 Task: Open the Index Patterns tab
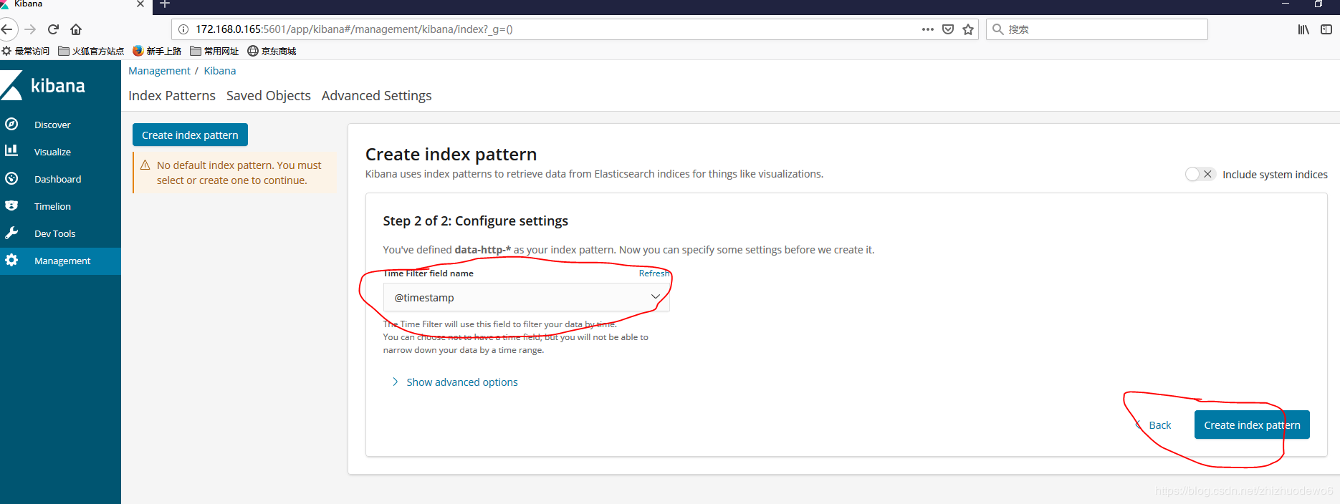pyautogui.click(x=172, y=96)
